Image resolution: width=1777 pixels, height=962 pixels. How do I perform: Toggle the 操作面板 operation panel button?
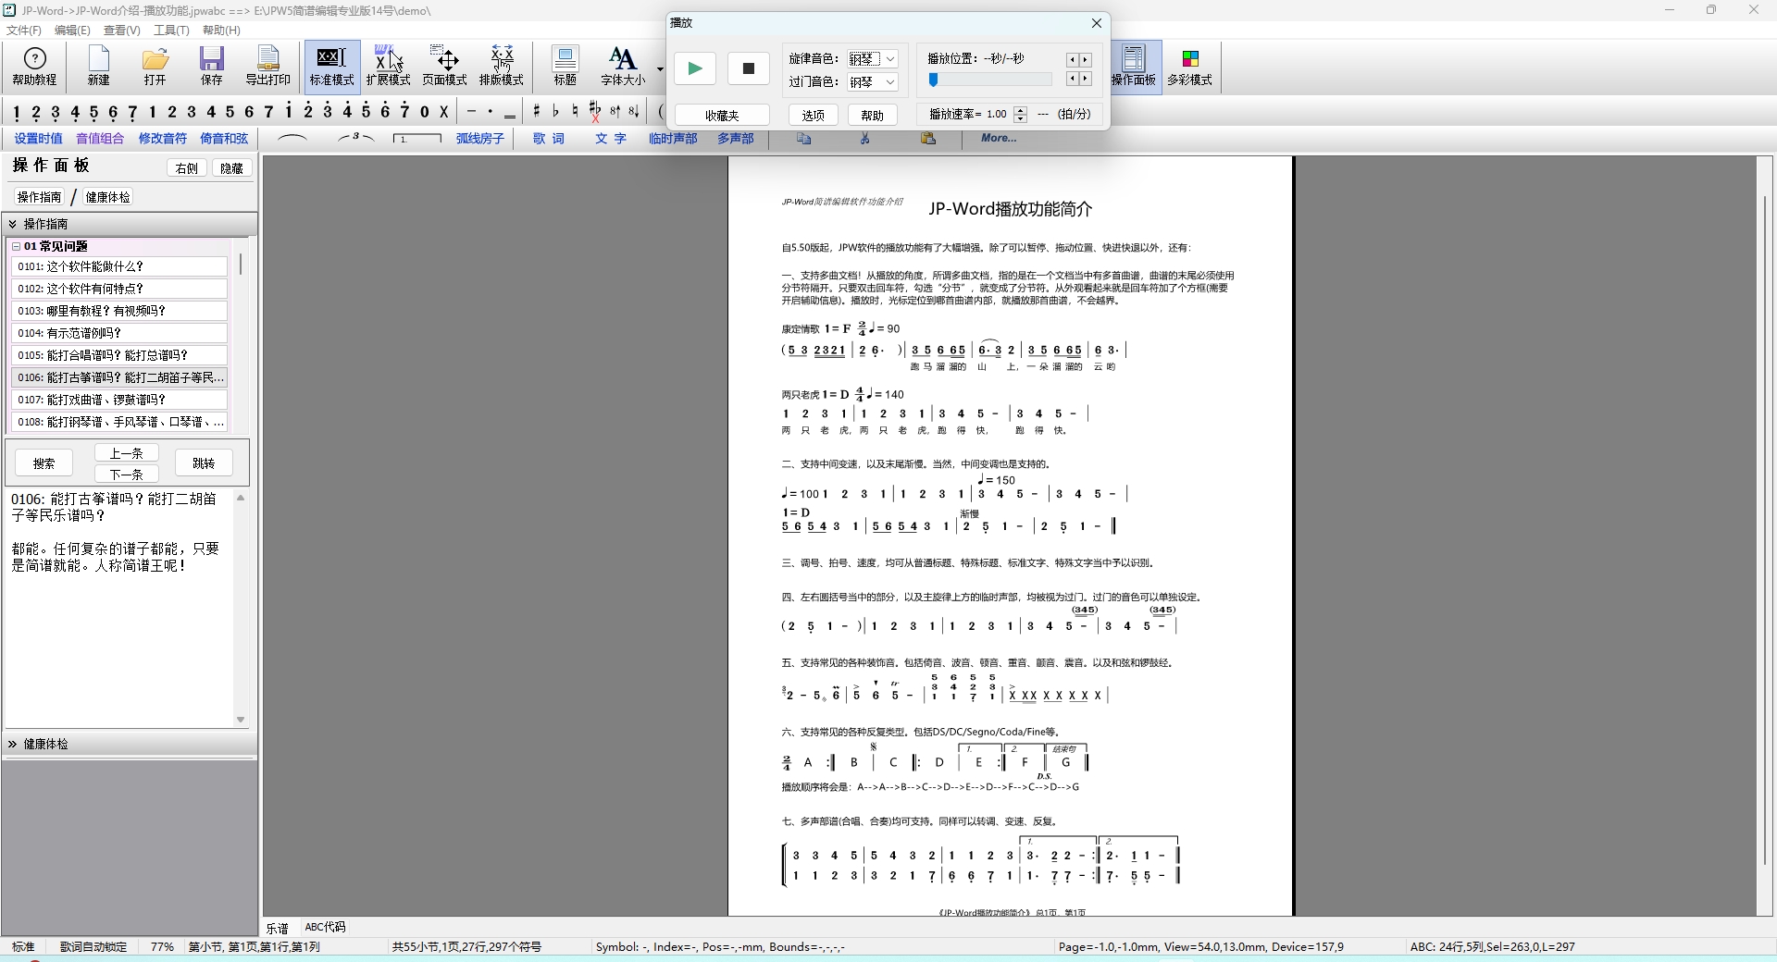(x=1134, y=67)
